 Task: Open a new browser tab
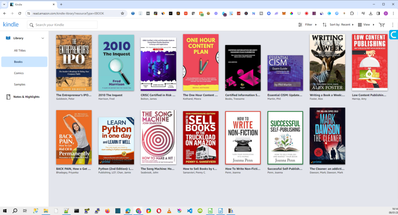pyautogui.click(x=61, y=4)
